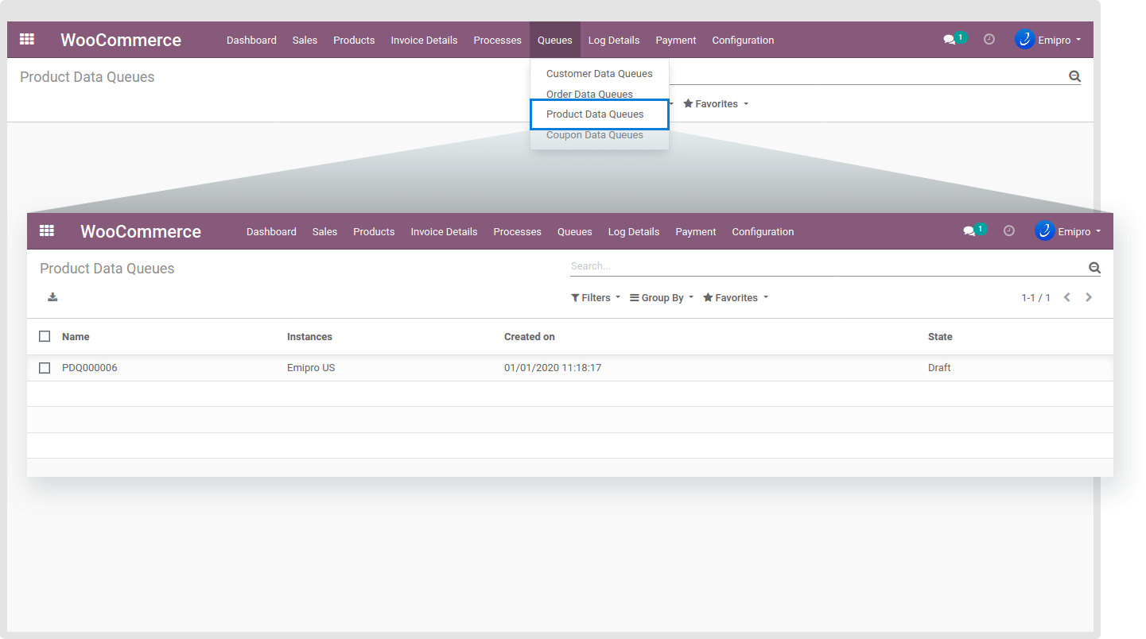Choose Coupon Data Queues from dropdown
The height and width of the screenshot is (639, 1146).
pos(595,135)
